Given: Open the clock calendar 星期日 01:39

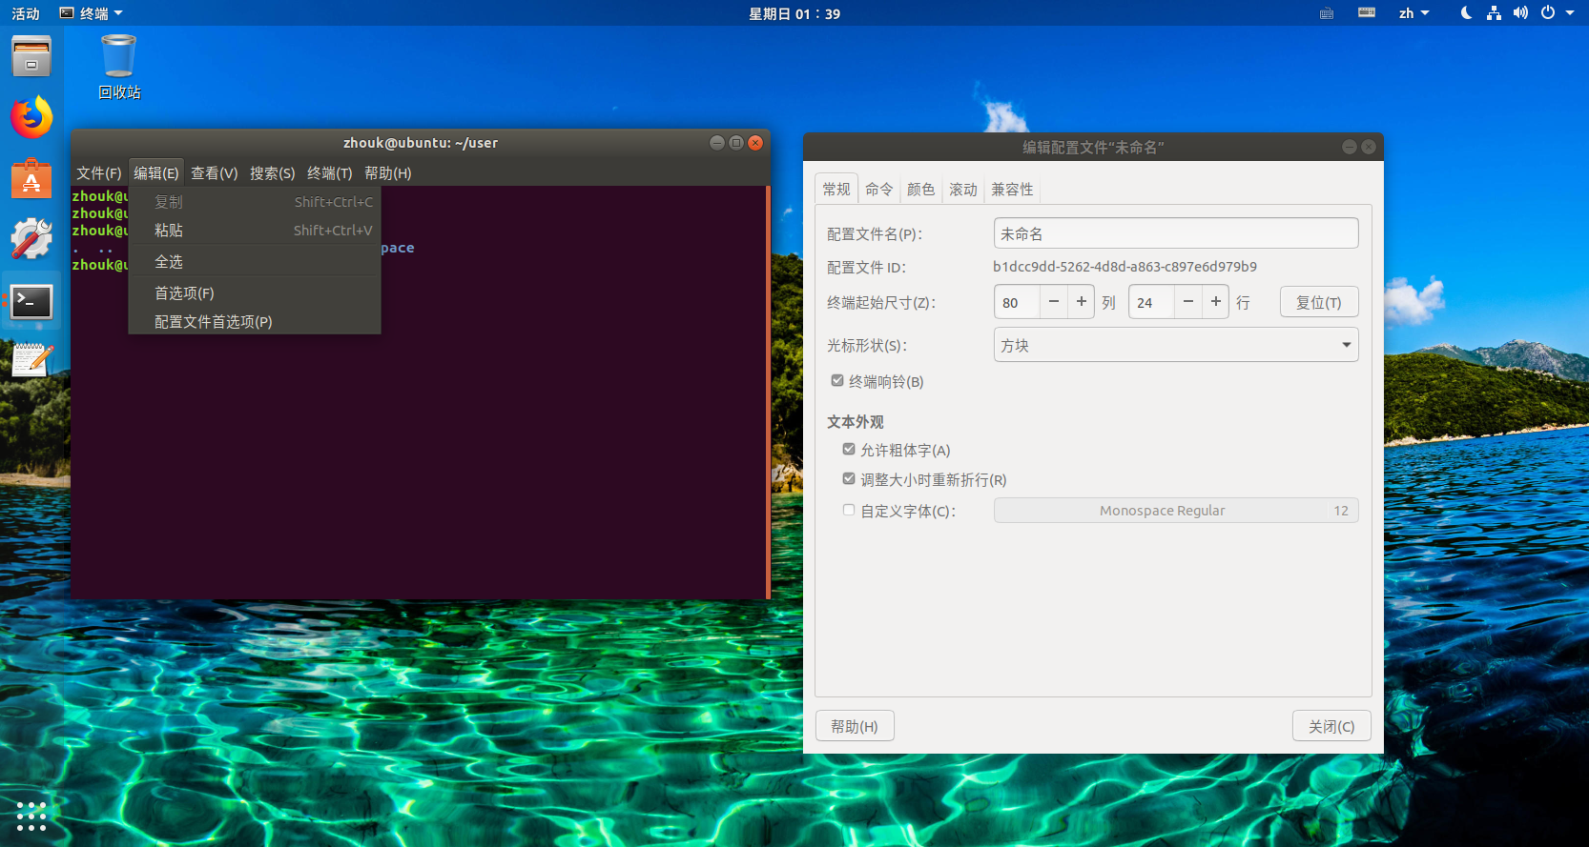Looking at the screenshot, I should 794,13.
